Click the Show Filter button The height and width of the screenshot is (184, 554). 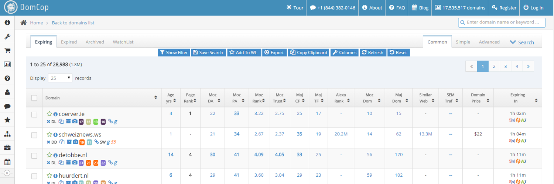coord(174,53)
